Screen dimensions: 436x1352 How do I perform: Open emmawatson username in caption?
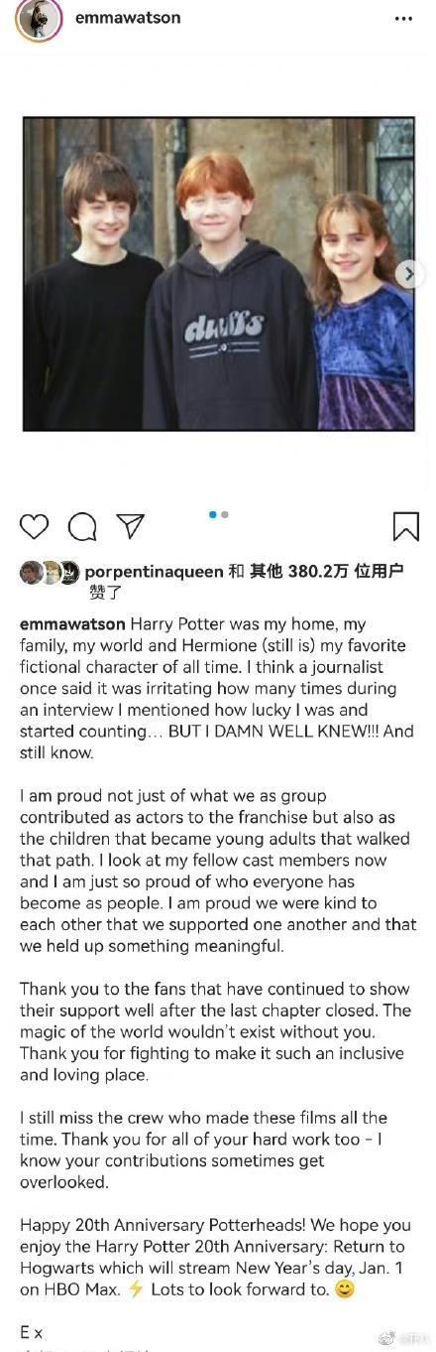tap(72, 623)
